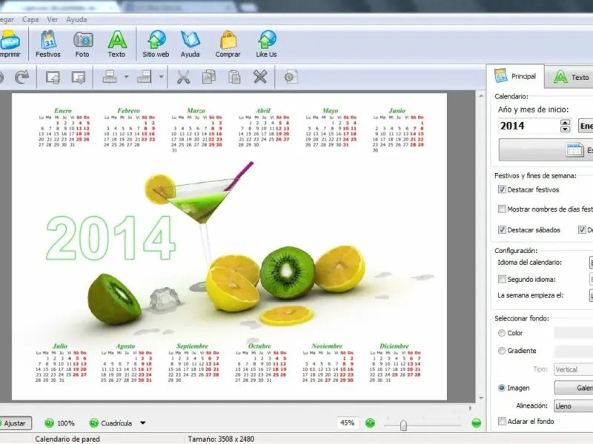Insert text with the Texto tool
This screenshot has height=444, width=593.
(x=117, y=44)
